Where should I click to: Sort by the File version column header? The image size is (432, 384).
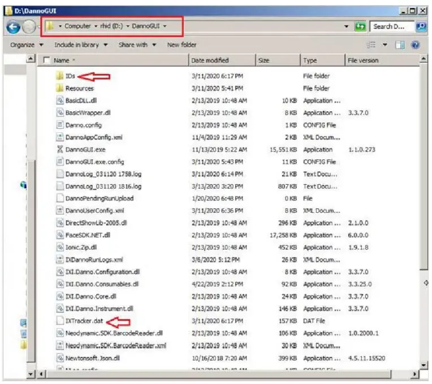tap(382, 60)
